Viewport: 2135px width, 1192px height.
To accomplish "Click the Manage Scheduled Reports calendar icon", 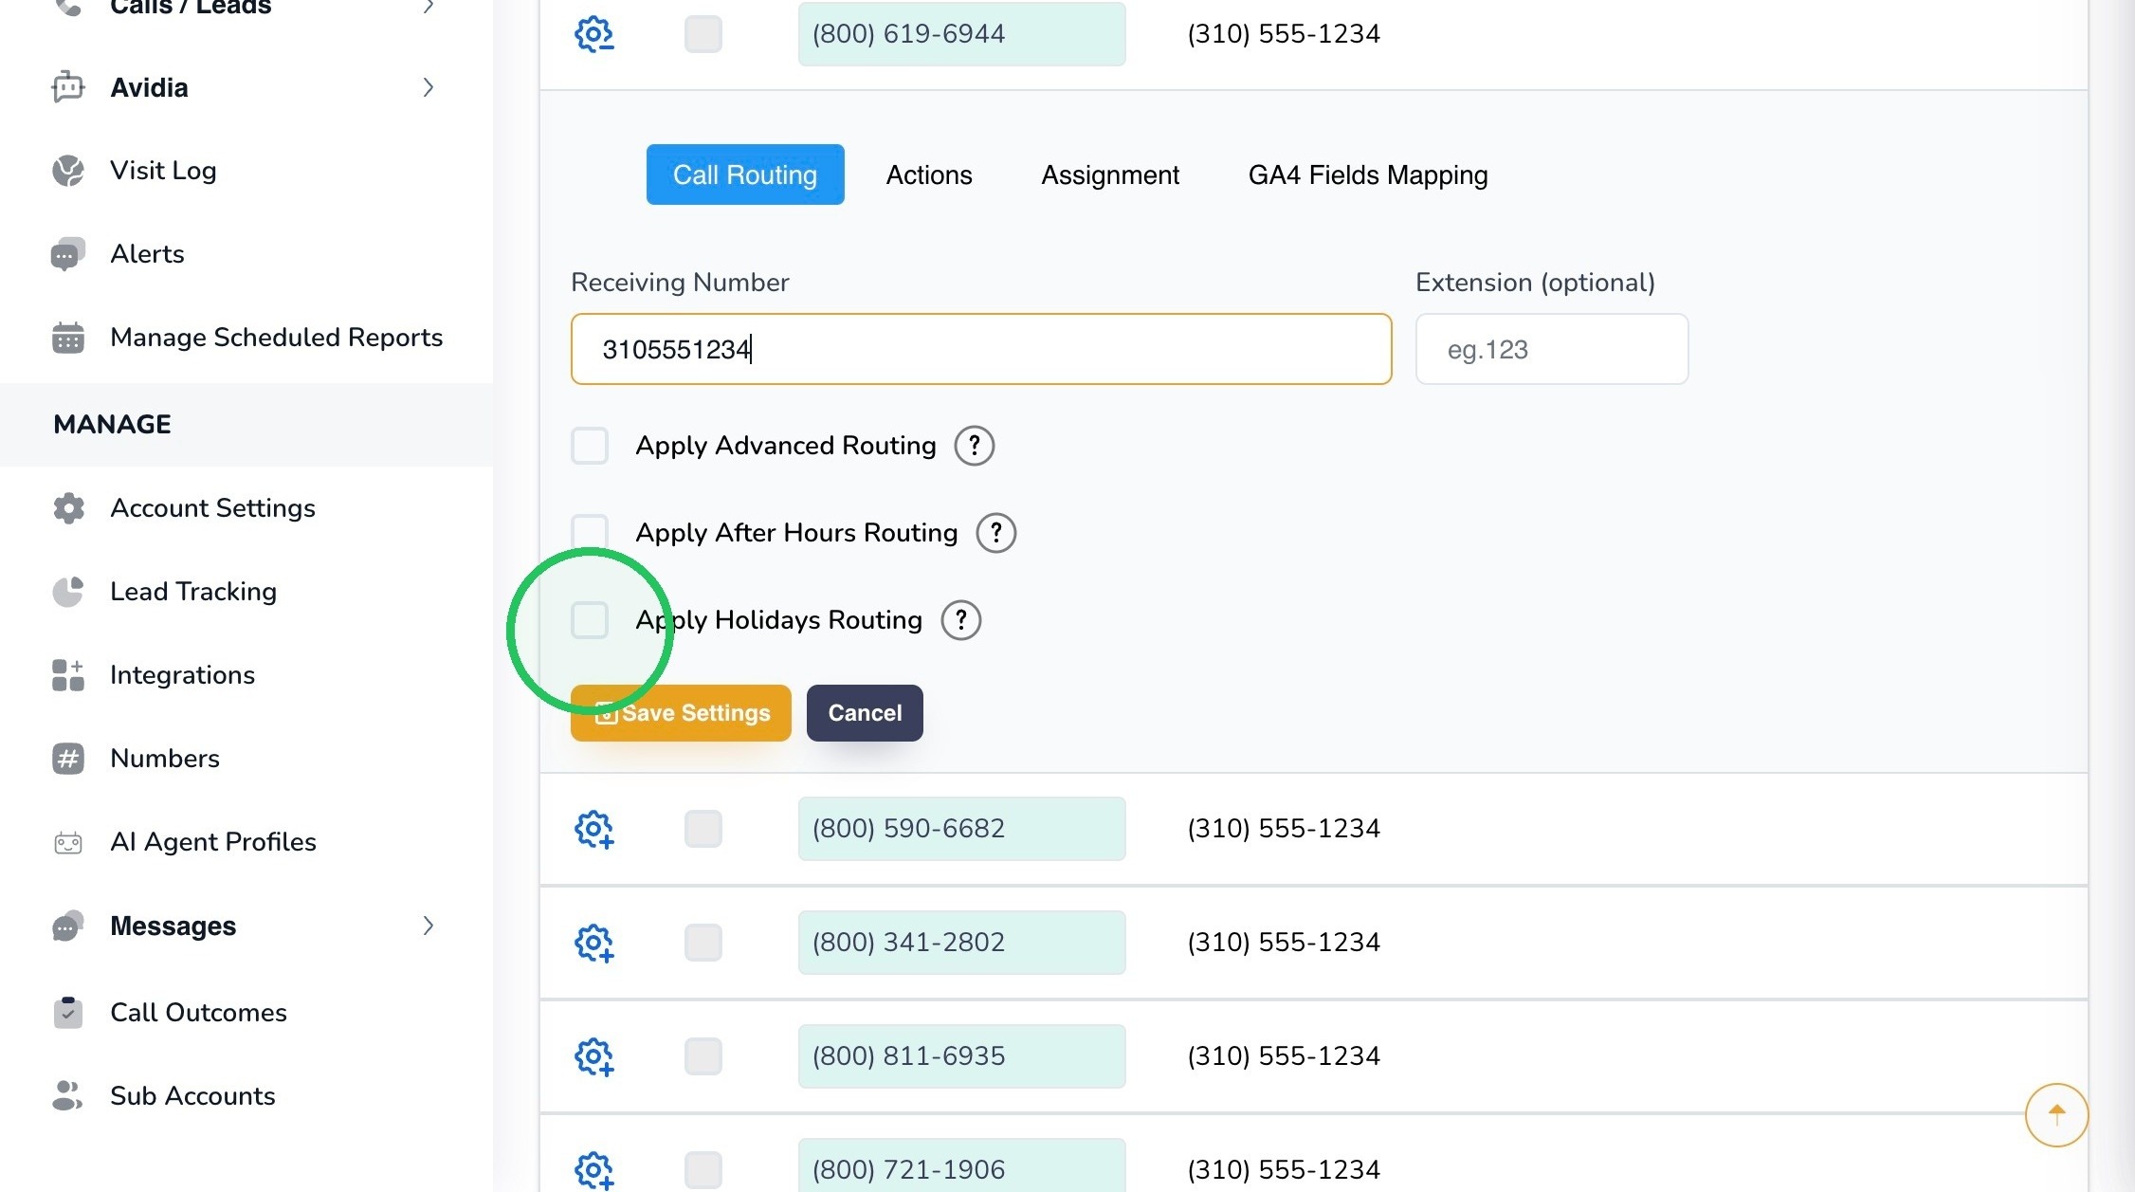I will (68, 338).
